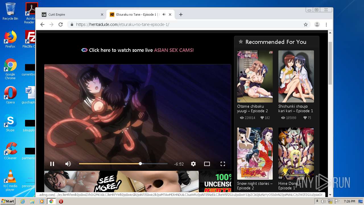Click the Opera taskbar icon

click(61, 201)
